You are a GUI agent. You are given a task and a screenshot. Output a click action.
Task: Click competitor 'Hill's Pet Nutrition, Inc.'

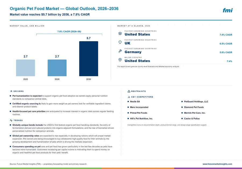(141, 118)
